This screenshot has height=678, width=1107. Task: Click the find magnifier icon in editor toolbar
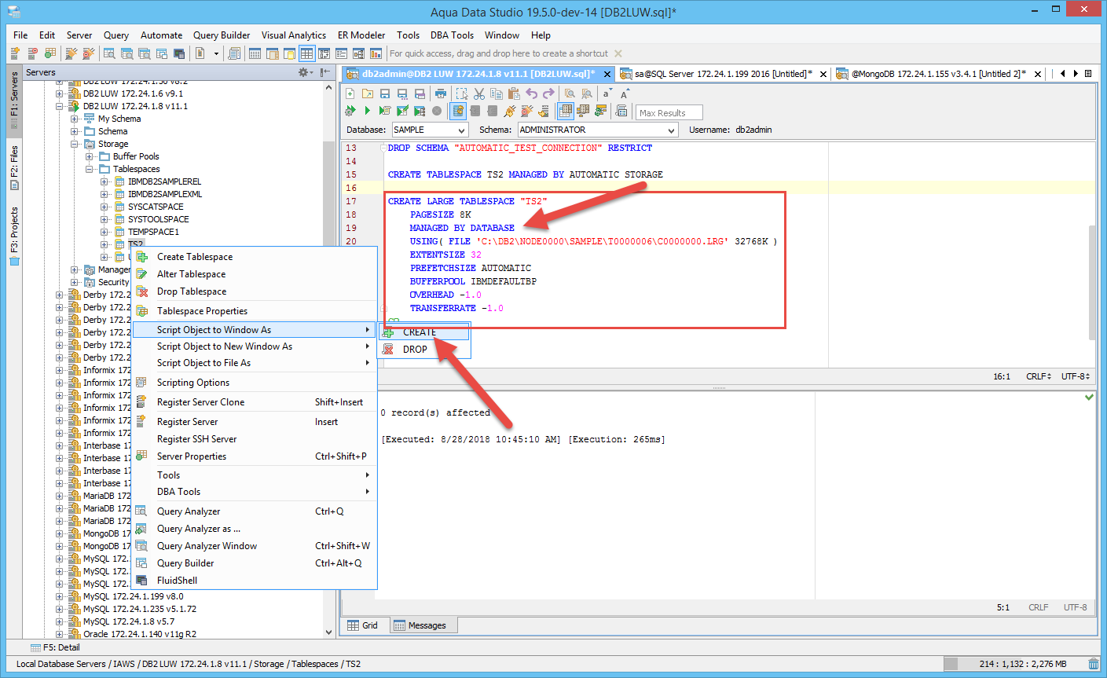click(570, 94)
